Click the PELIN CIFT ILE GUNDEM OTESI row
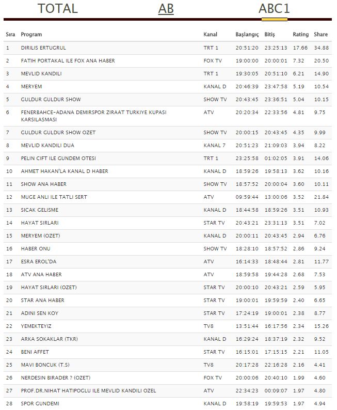Viewport: 337px width, 410px height. coord(167,159)
